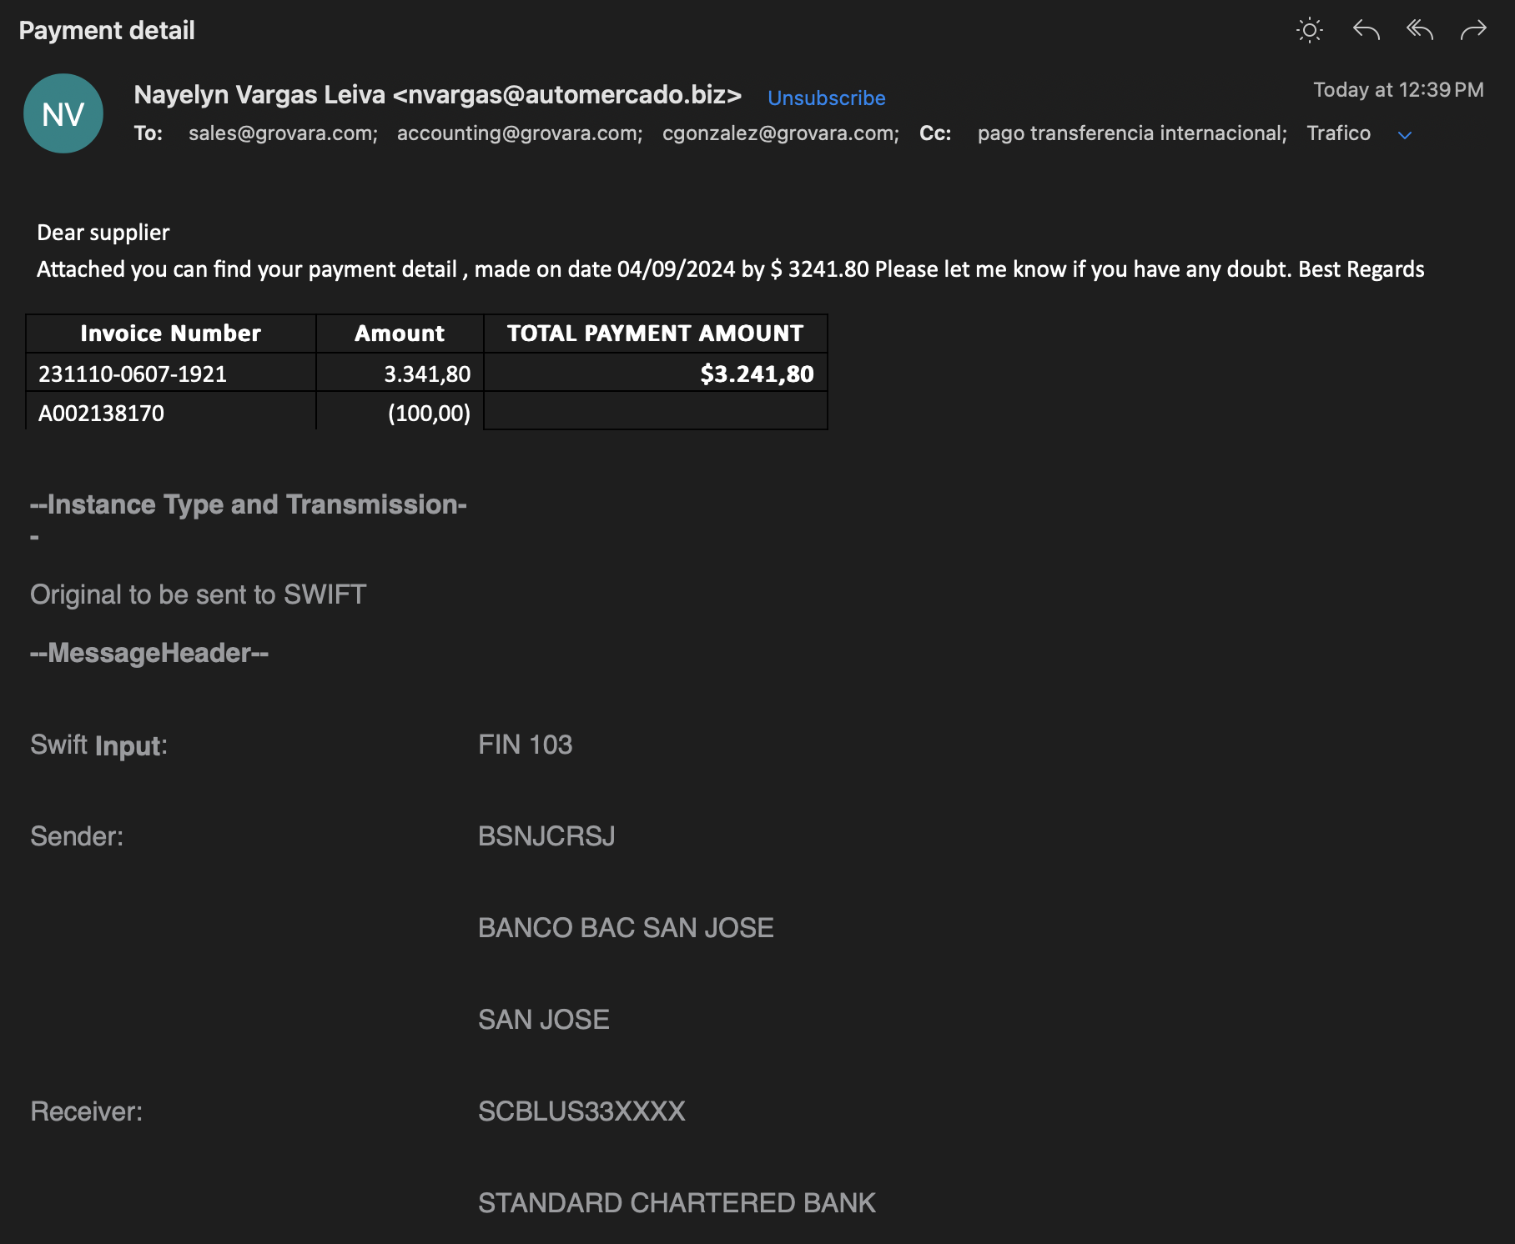Click the Unsubscribe link

click(x=826, y=98)
